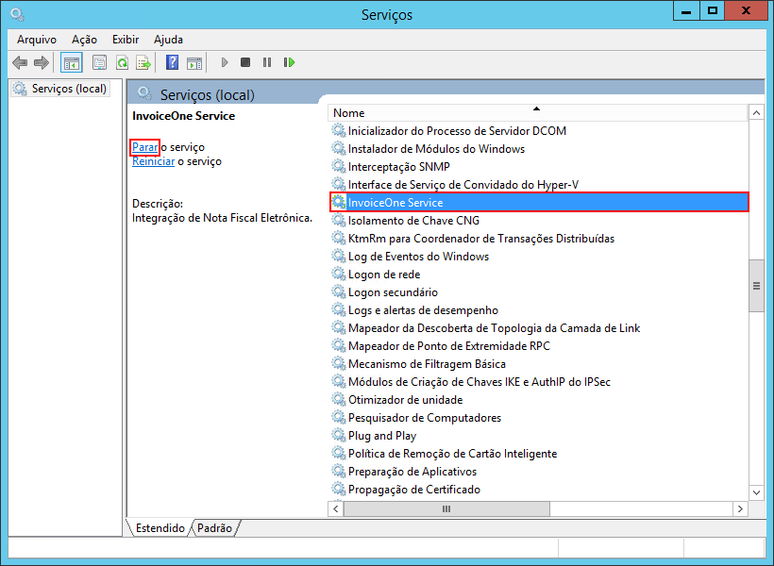Refresh the services list from the toolbar
The height and width of the screenshot is (566, 774).
pyautogui.click(x=122, y=62)
